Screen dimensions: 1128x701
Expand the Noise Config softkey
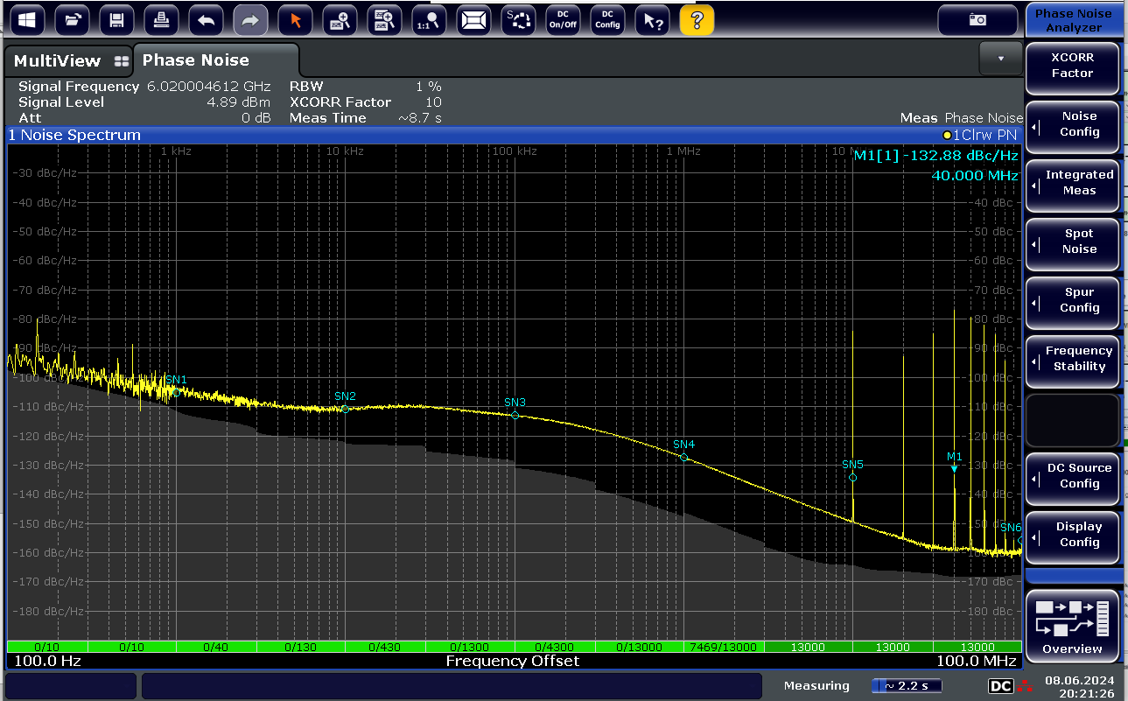point(1073,124)
